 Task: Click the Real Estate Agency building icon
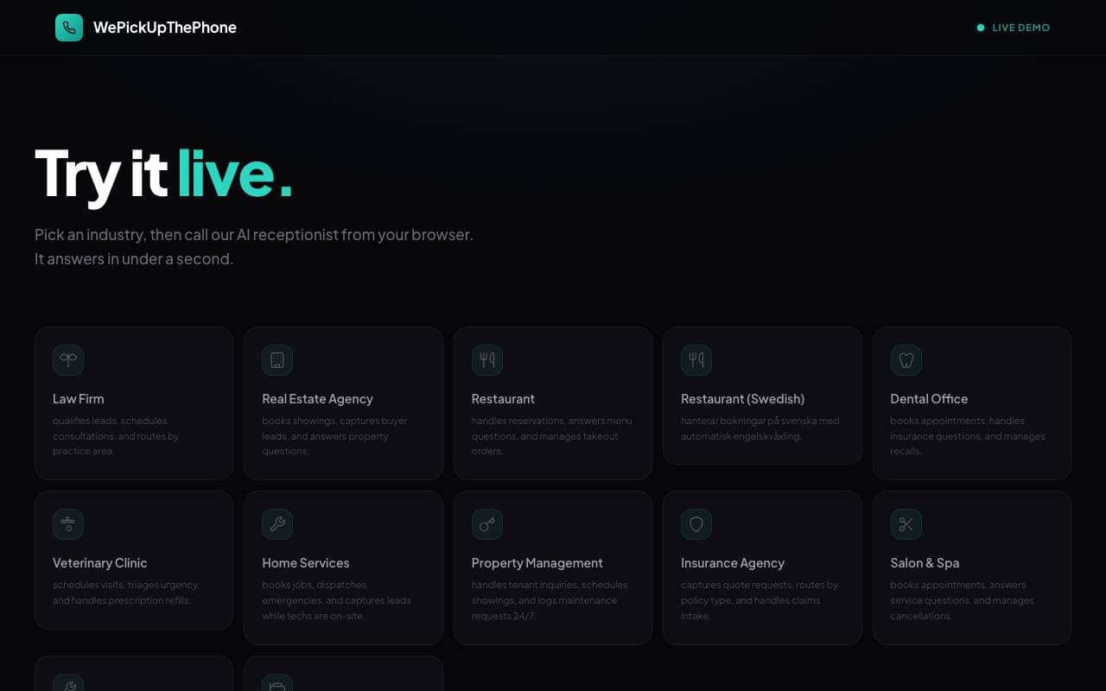point(277,360)
